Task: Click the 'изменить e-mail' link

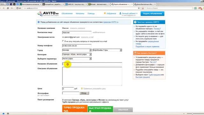Action: click(87, 37)
